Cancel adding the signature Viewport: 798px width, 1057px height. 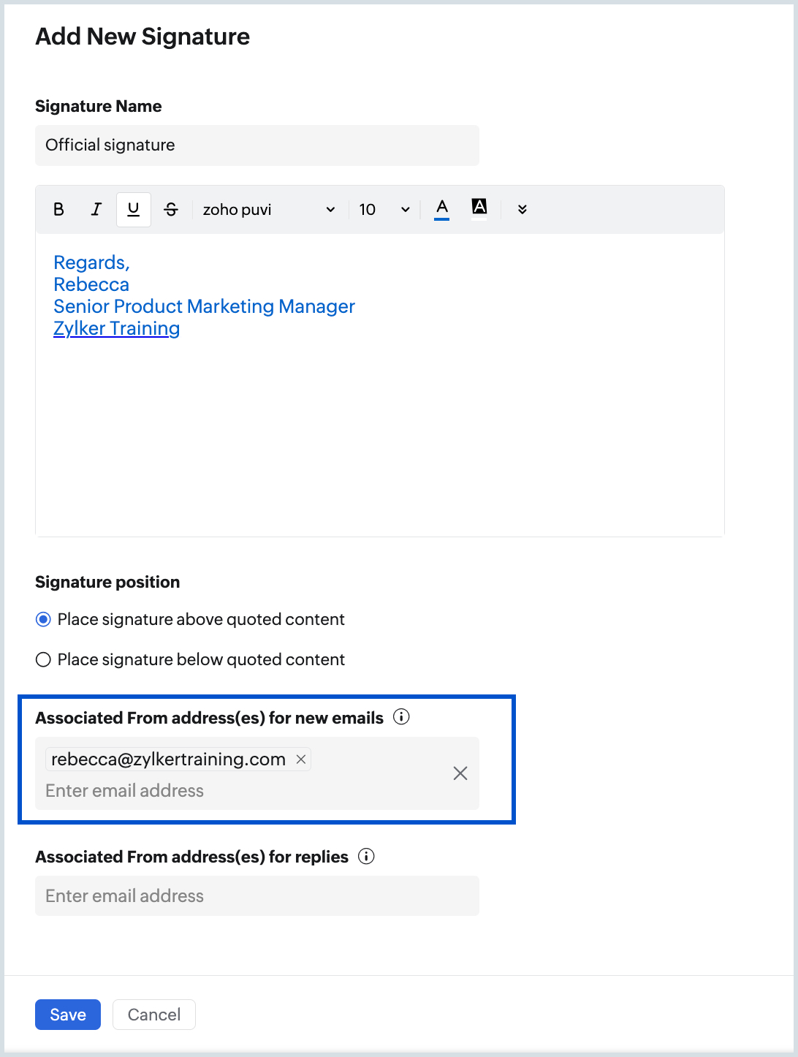153,1015
